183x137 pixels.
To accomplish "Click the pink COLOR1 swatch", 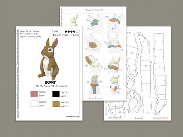I will pos(34,94).
